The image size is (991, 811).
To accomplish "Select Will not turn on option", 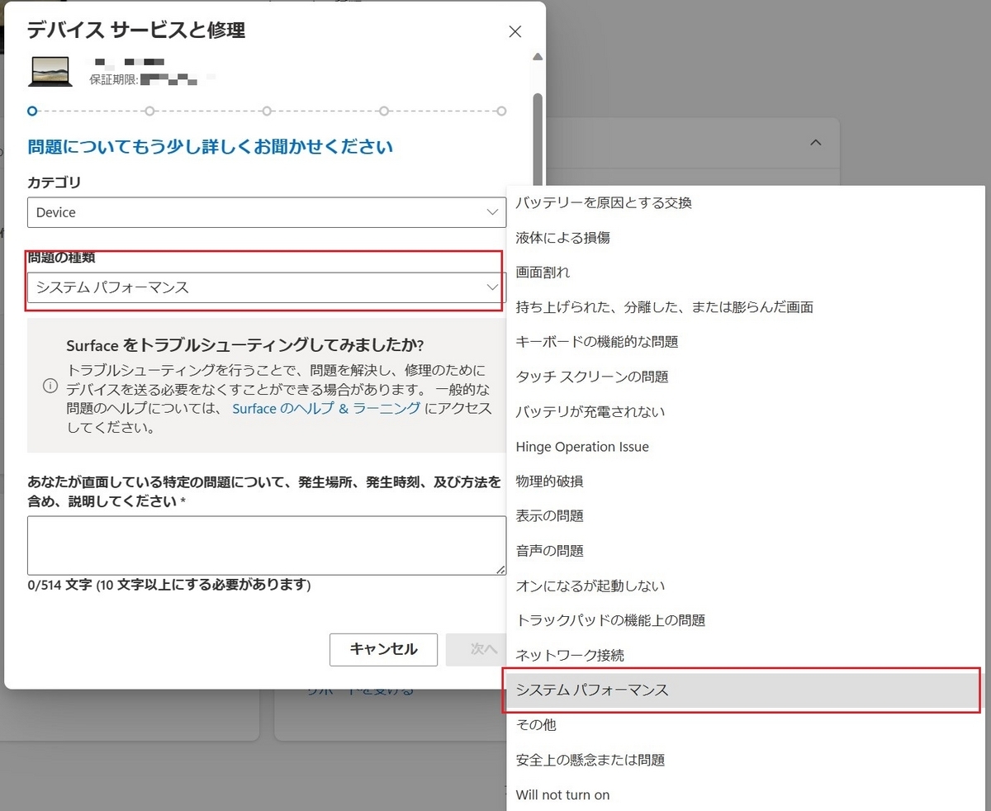I will (x=746, y=794).
